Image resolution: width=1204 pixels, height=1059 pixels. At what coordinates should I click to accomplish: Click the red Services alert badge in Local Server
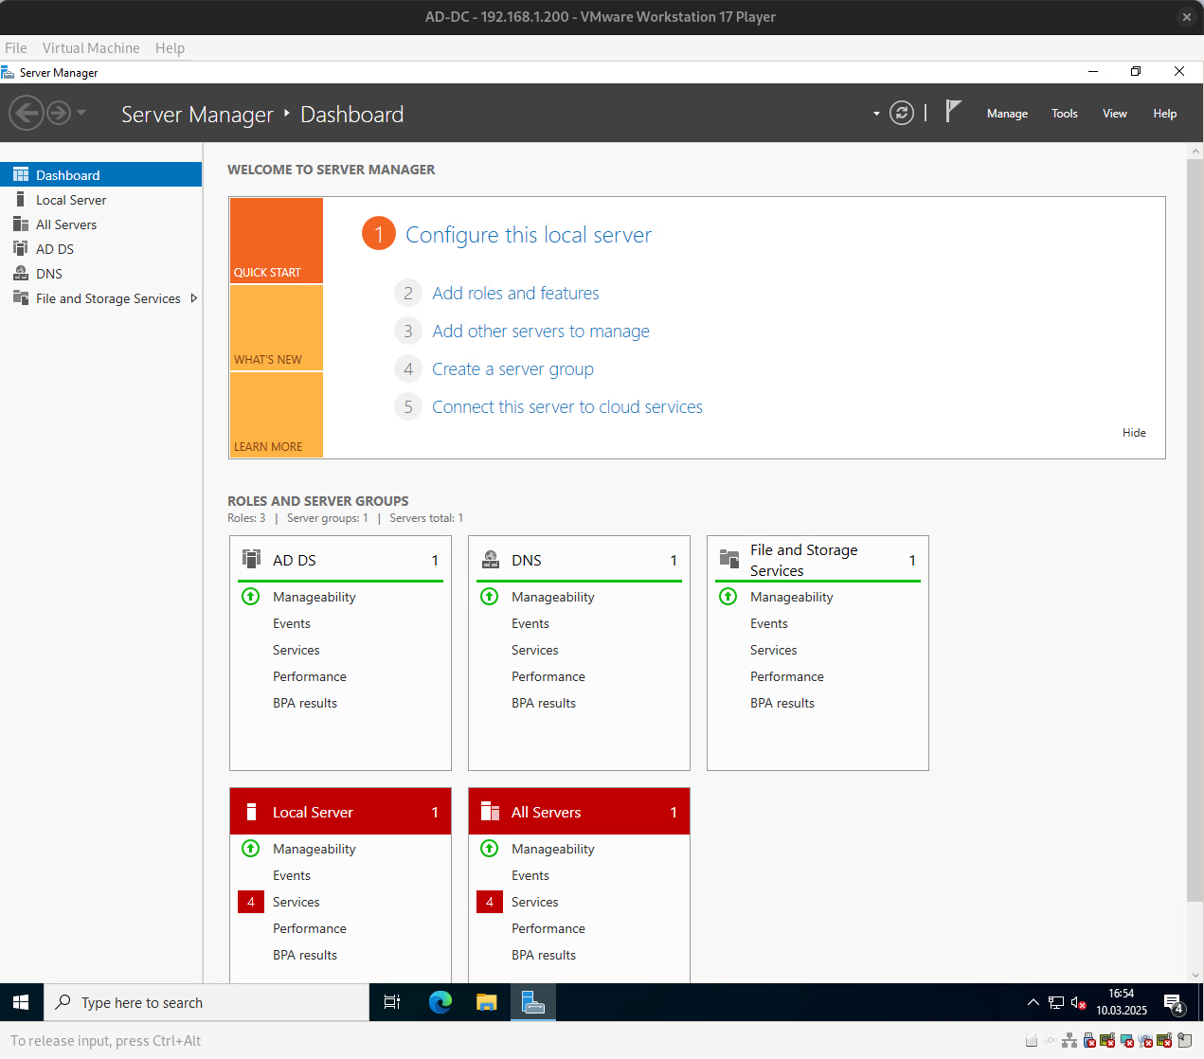tap(251, 902)
